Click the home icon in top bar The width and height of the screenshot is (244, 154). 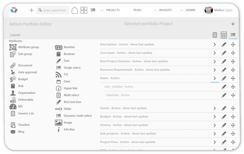[75, 10]
